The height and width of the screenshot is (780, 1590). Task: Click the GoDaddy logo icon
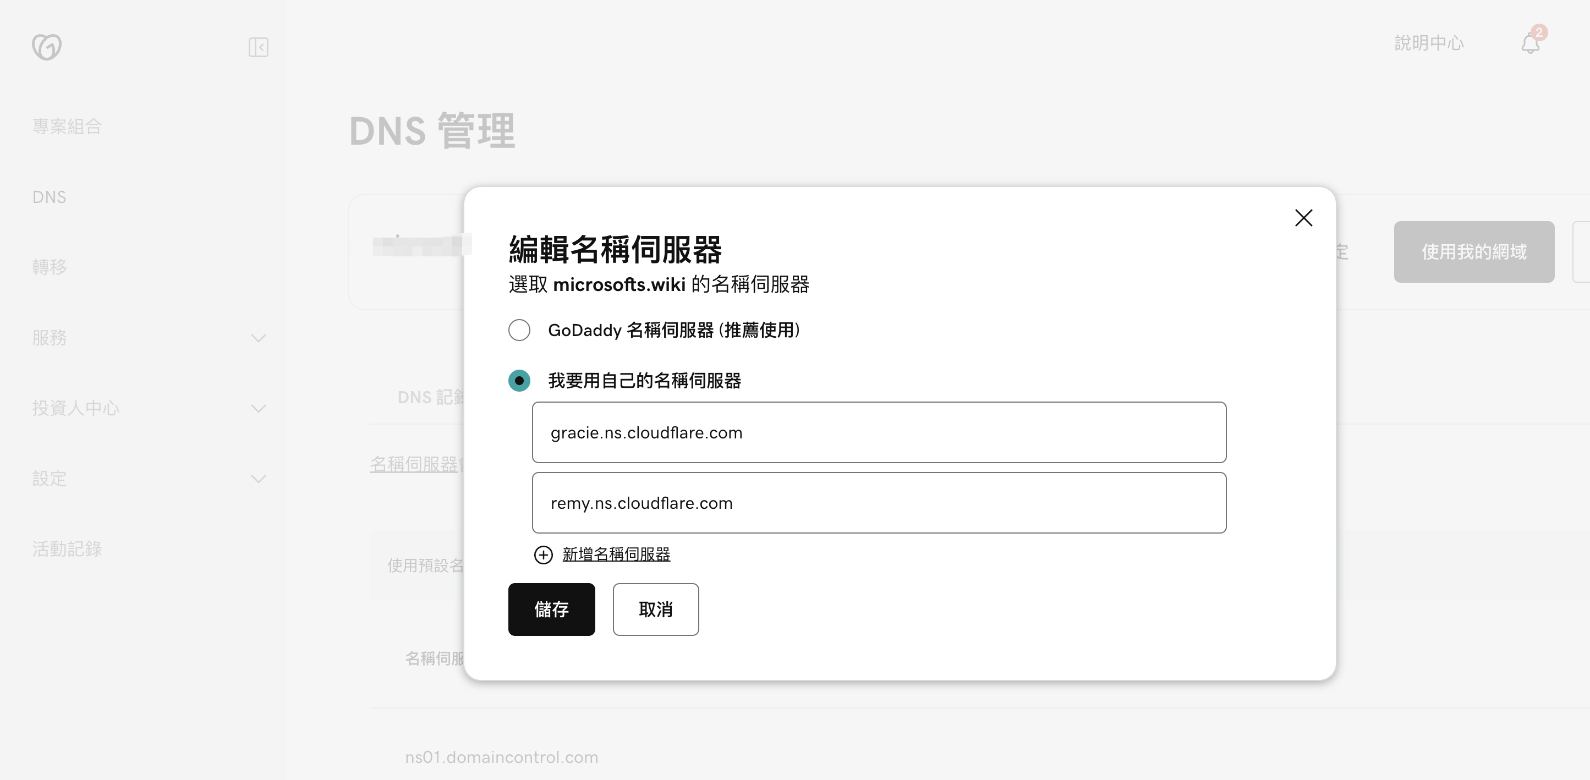(47, 47)
